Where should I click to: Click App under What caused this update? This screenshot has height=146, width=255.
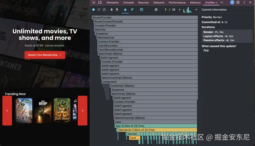tap(206, 50)
